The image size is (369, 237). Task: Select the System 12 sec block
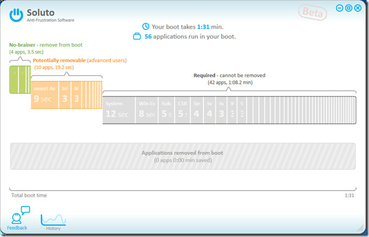pyautogui.click(x=119, y=110)
